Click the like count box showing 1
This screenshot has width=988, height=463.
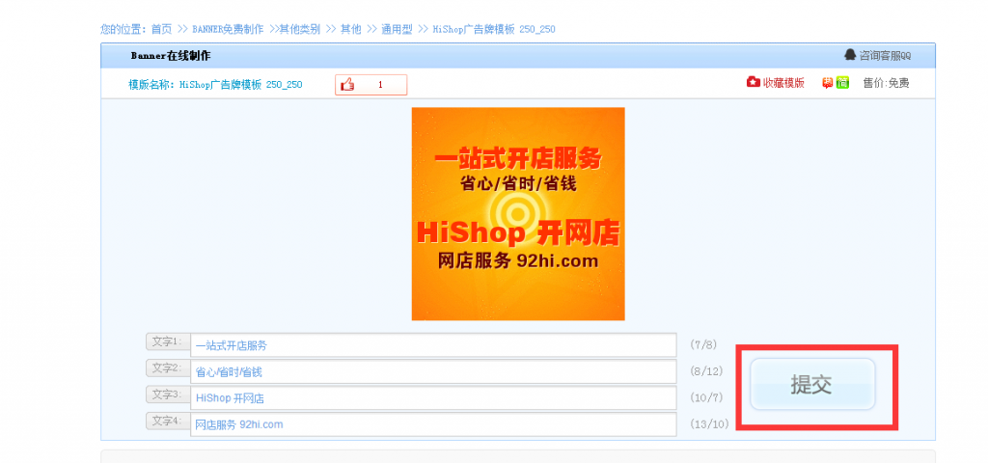[x=371, y=85]
